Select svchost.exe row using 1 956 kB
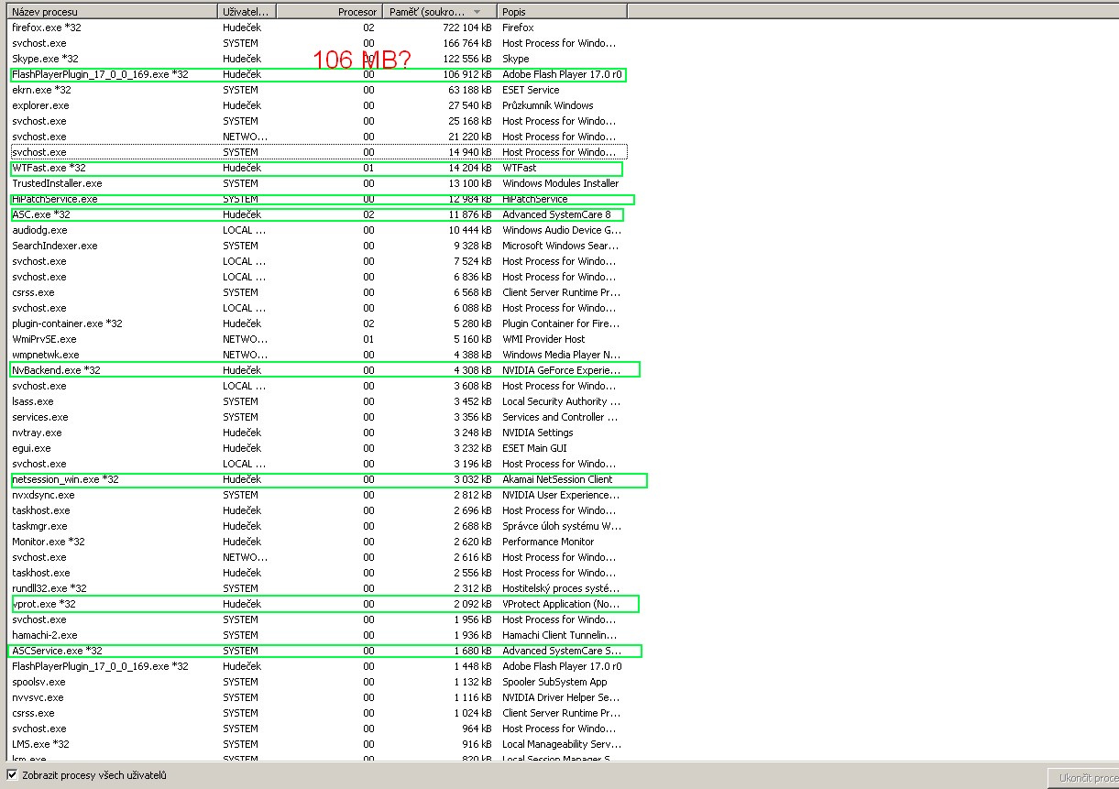1119x789 pixels. (x=318, y=619)
